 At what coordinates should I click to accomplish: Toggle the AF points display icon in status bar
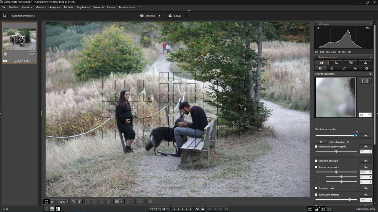pyautogui.click(x=323, y=209)
